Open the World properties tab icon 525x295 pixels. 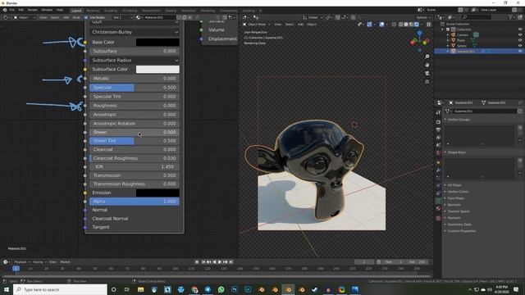438,153
